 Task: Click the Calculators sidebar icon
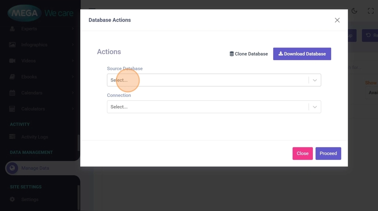tap(12, 109)
